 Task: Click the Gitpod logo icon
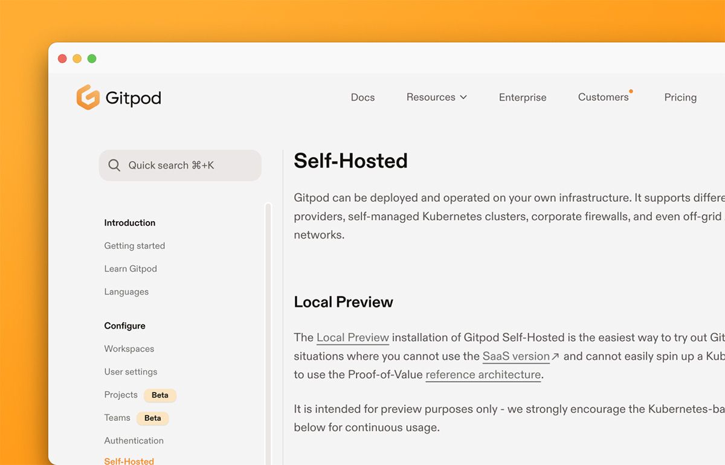[x=88, y=97]
